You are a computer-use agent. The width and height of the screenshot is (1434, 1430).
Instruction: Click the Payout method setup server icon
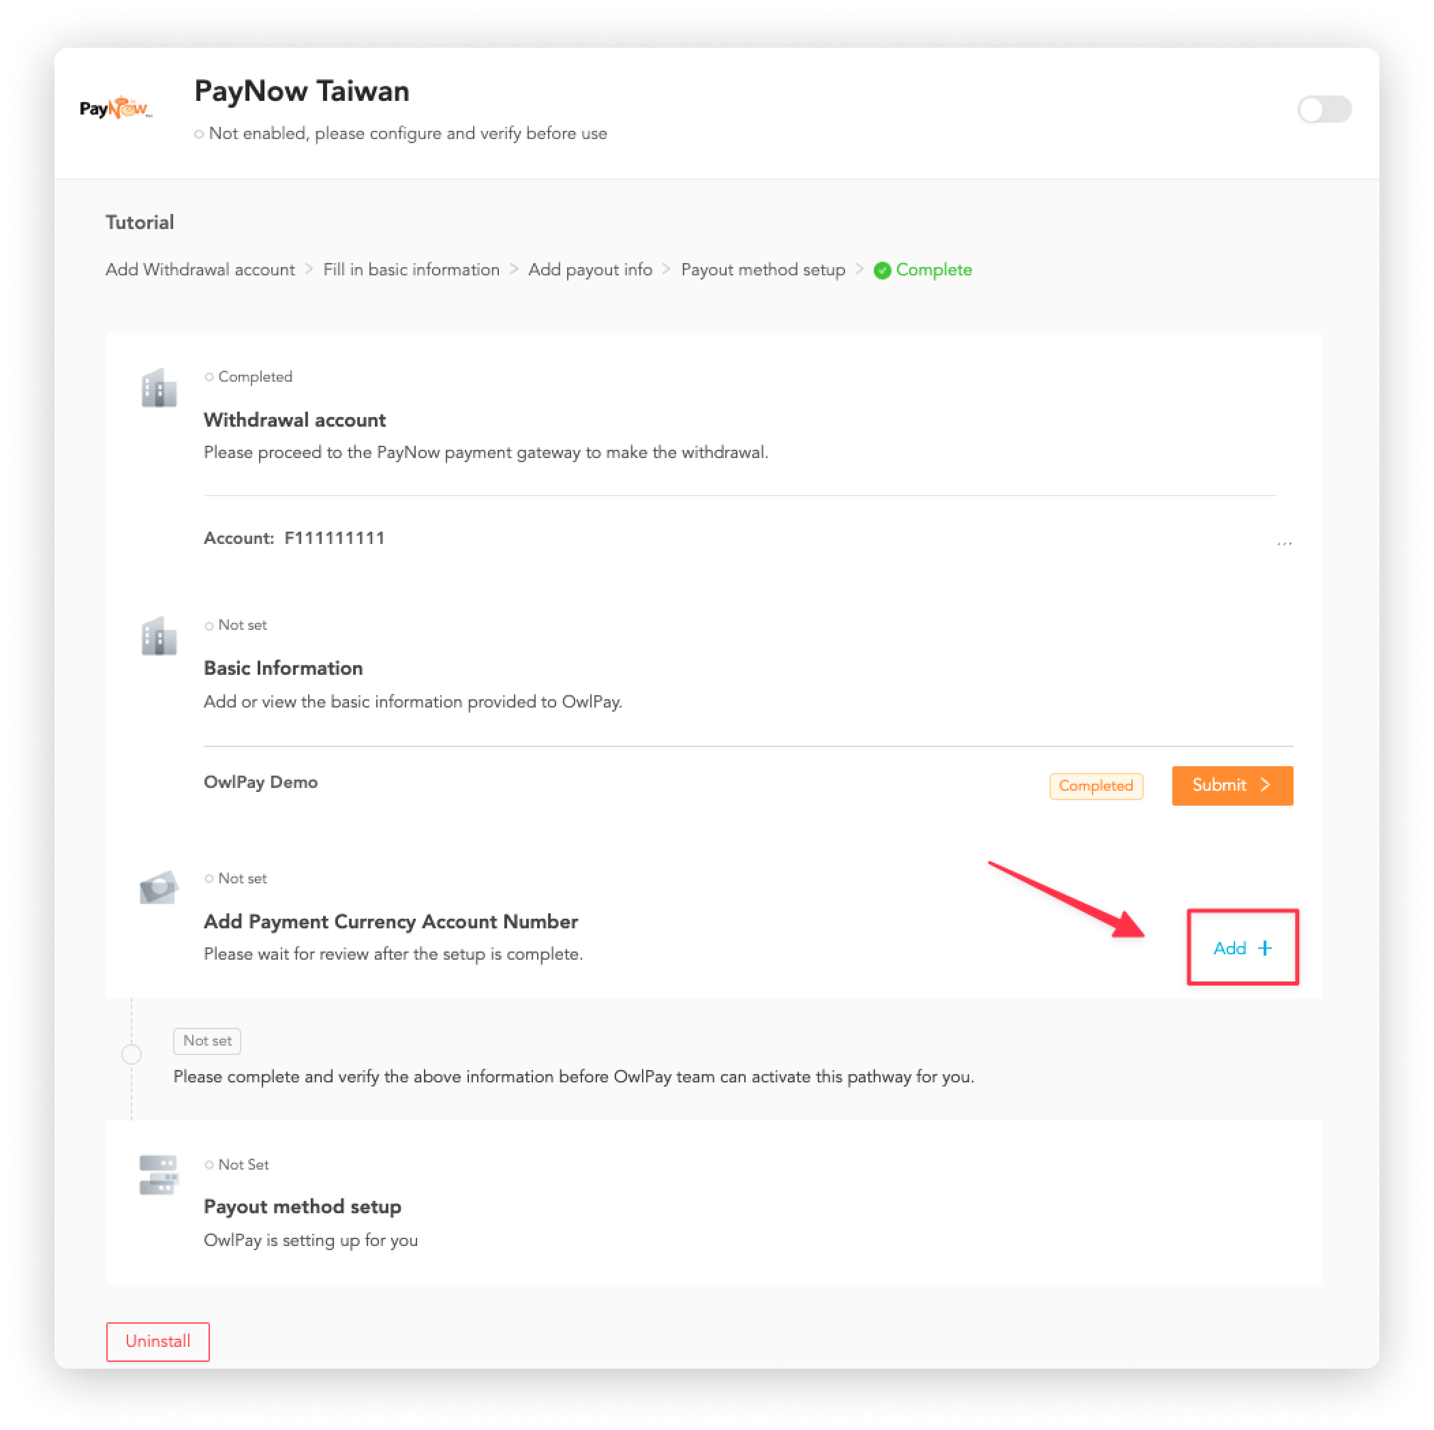(x=159, y=1174)
